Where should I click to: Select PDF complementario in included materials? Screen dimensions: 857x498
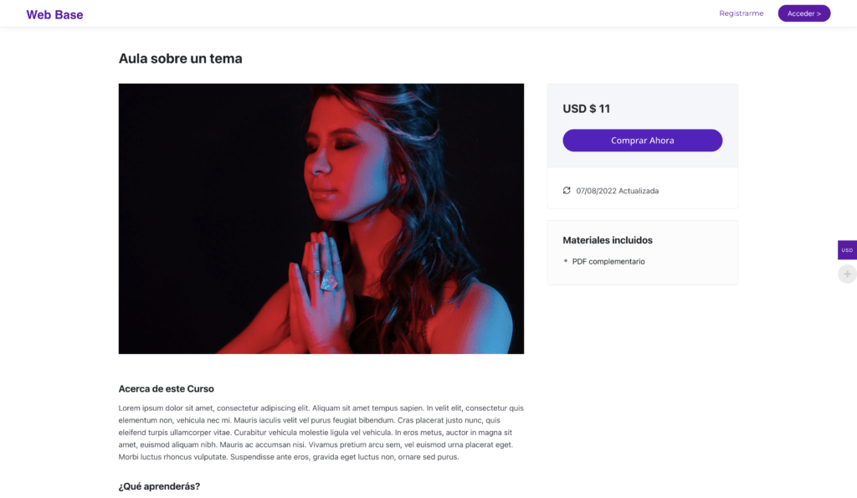point(608,261)
